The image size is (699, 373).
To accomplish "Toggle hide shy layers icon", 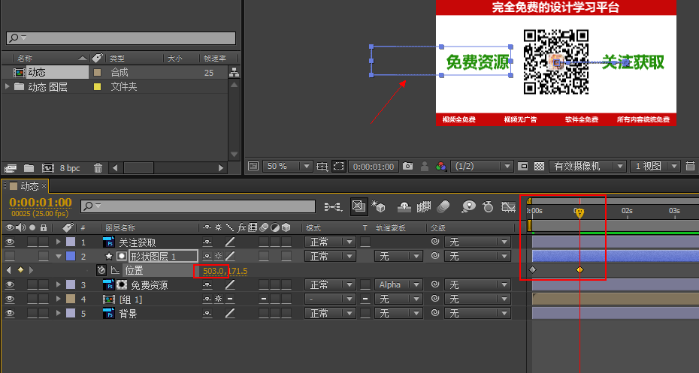I will (404, 207).
